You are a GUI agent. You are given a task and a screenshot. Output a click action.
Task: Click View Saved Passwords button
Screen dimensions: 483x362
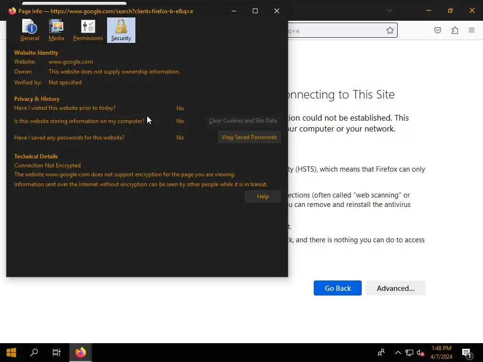tap(249, 137)
